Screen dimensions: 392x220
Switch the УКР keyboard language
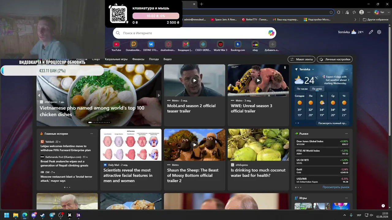click(359, 215)
